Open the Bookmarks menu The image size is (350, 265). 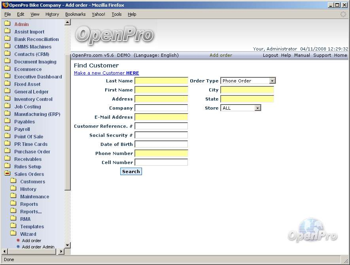(75, 14)
